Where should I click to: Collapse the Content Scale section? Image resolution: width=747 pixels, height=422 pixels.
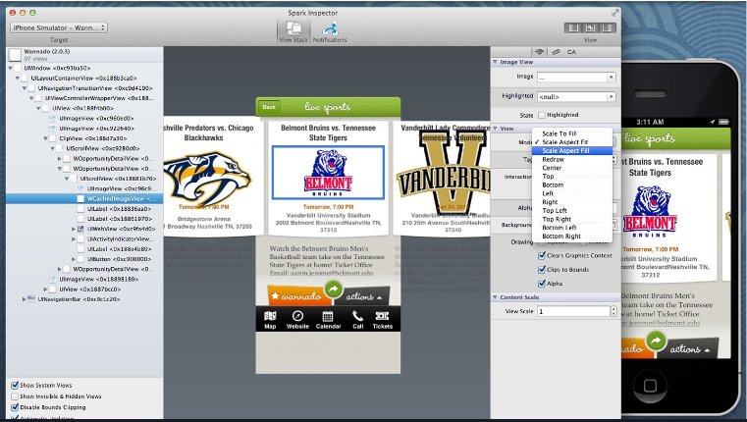(x=495, y=297)
